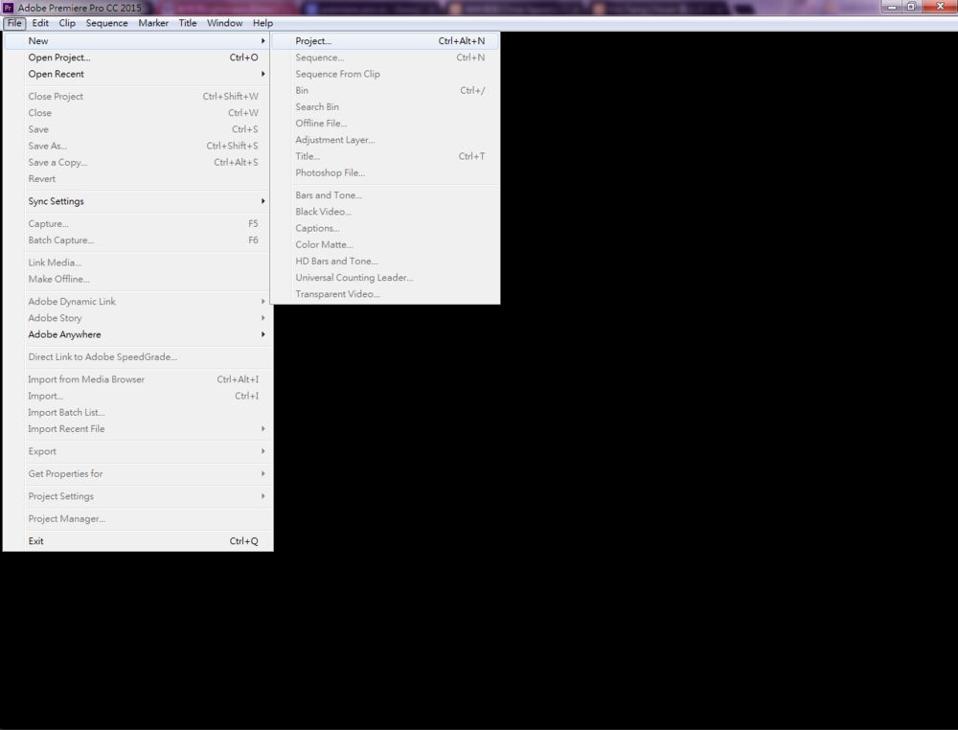Choose Adjustment Layer in New submenu
The image size is (958, 730).
click(x=385, y=140)
